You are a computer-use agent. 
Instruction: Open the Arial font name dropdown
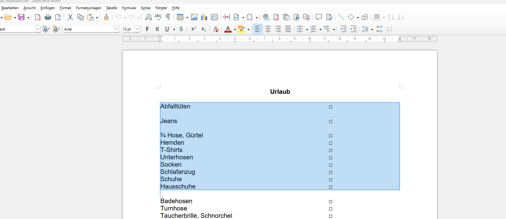pyautogui.click(x=116, y=29)
